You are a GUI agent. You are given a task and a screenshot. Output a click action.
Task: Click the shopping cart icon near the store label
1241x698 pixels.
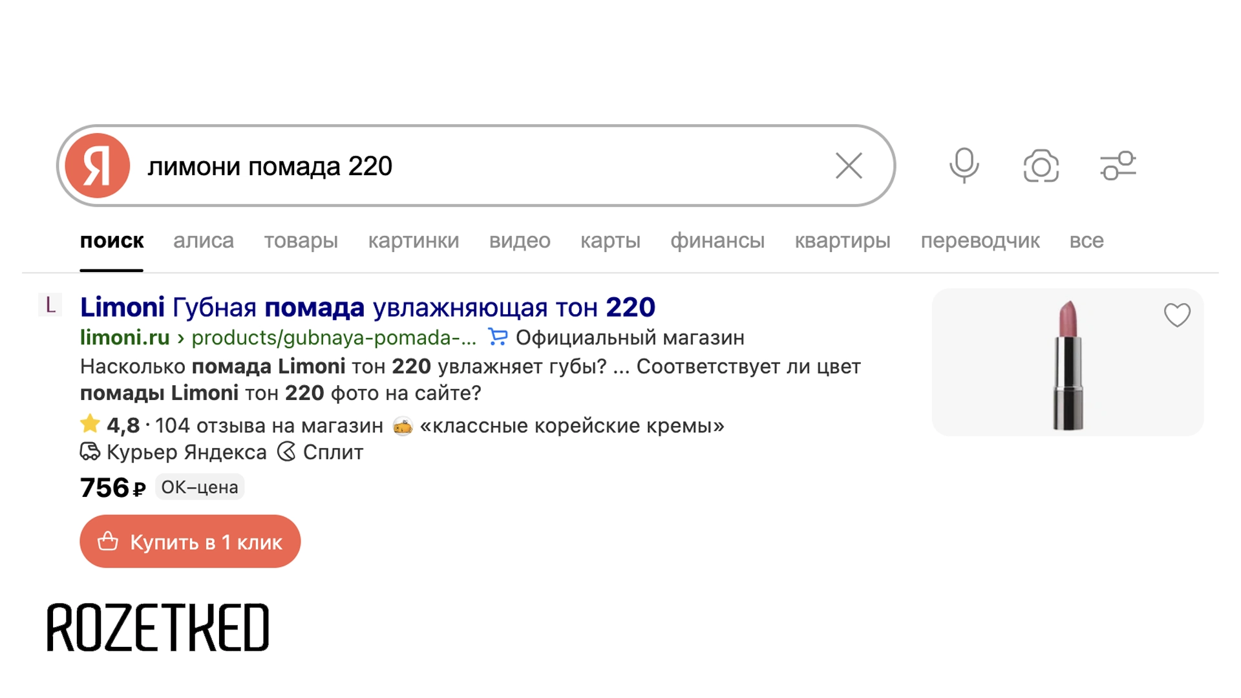click(496, 337)
